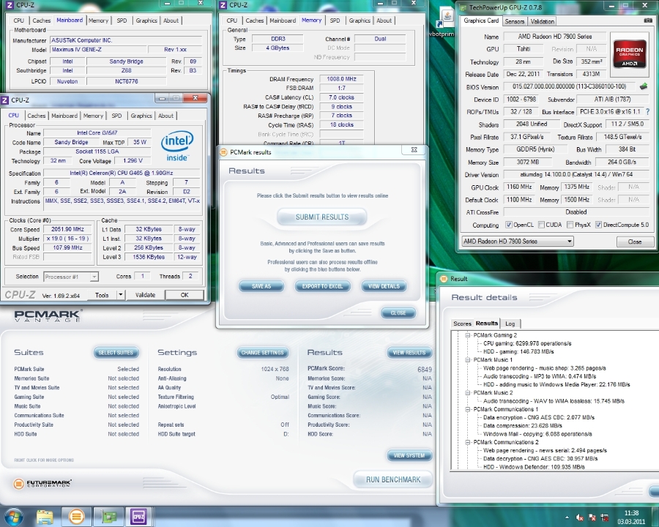Open Graphics tab in CPU-Z Mainboard window

pyautogui.click(x=146, y=20)
